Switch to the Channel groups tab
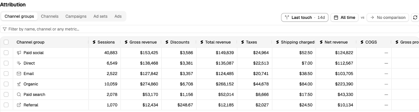419x112 pixels. tap(19, 16)
